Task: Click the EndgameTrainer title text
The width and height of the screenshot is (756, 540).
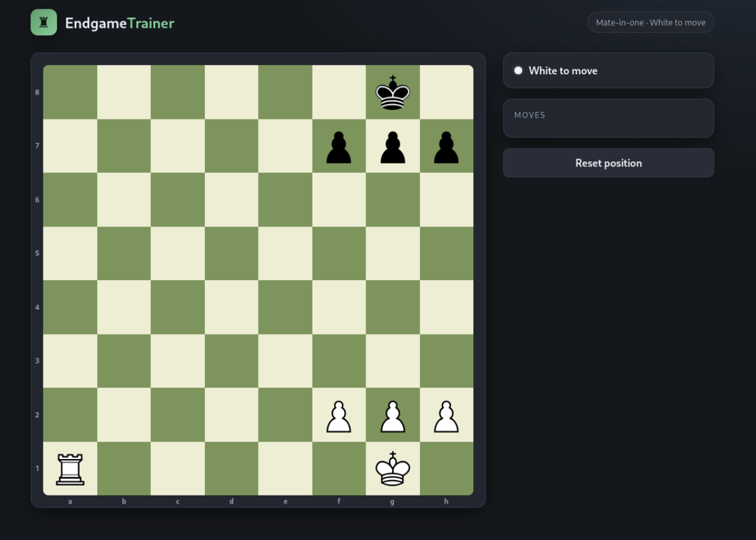Action: tap(119, 23)
